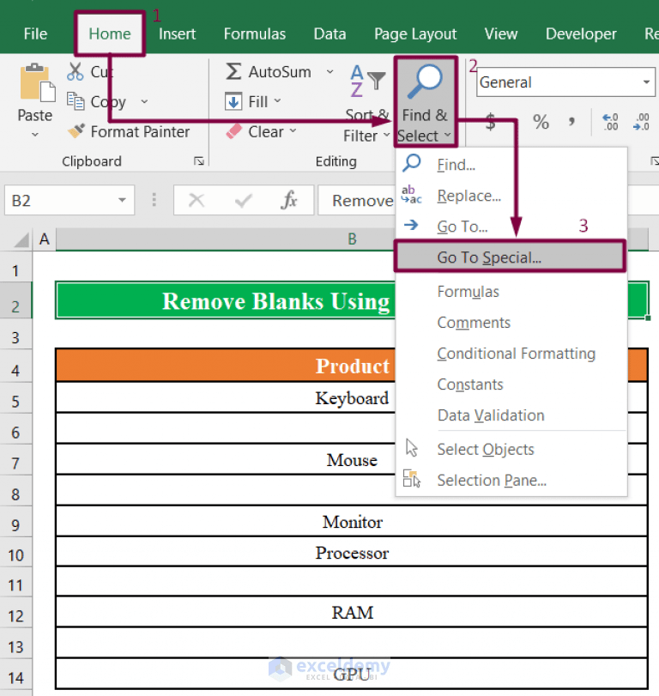Click the Find & Select magnifier
This screenshot has width=659, height=696.
pyautogui.click(x=425, y=82)
